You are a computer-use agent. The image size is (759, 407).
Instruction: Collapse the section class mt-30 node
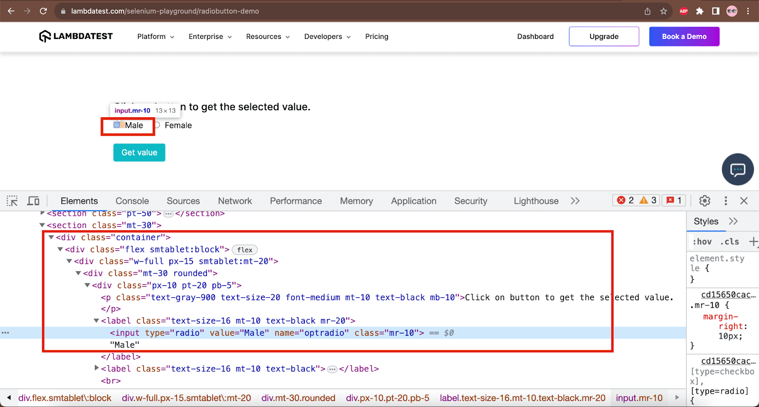point(42,226)
